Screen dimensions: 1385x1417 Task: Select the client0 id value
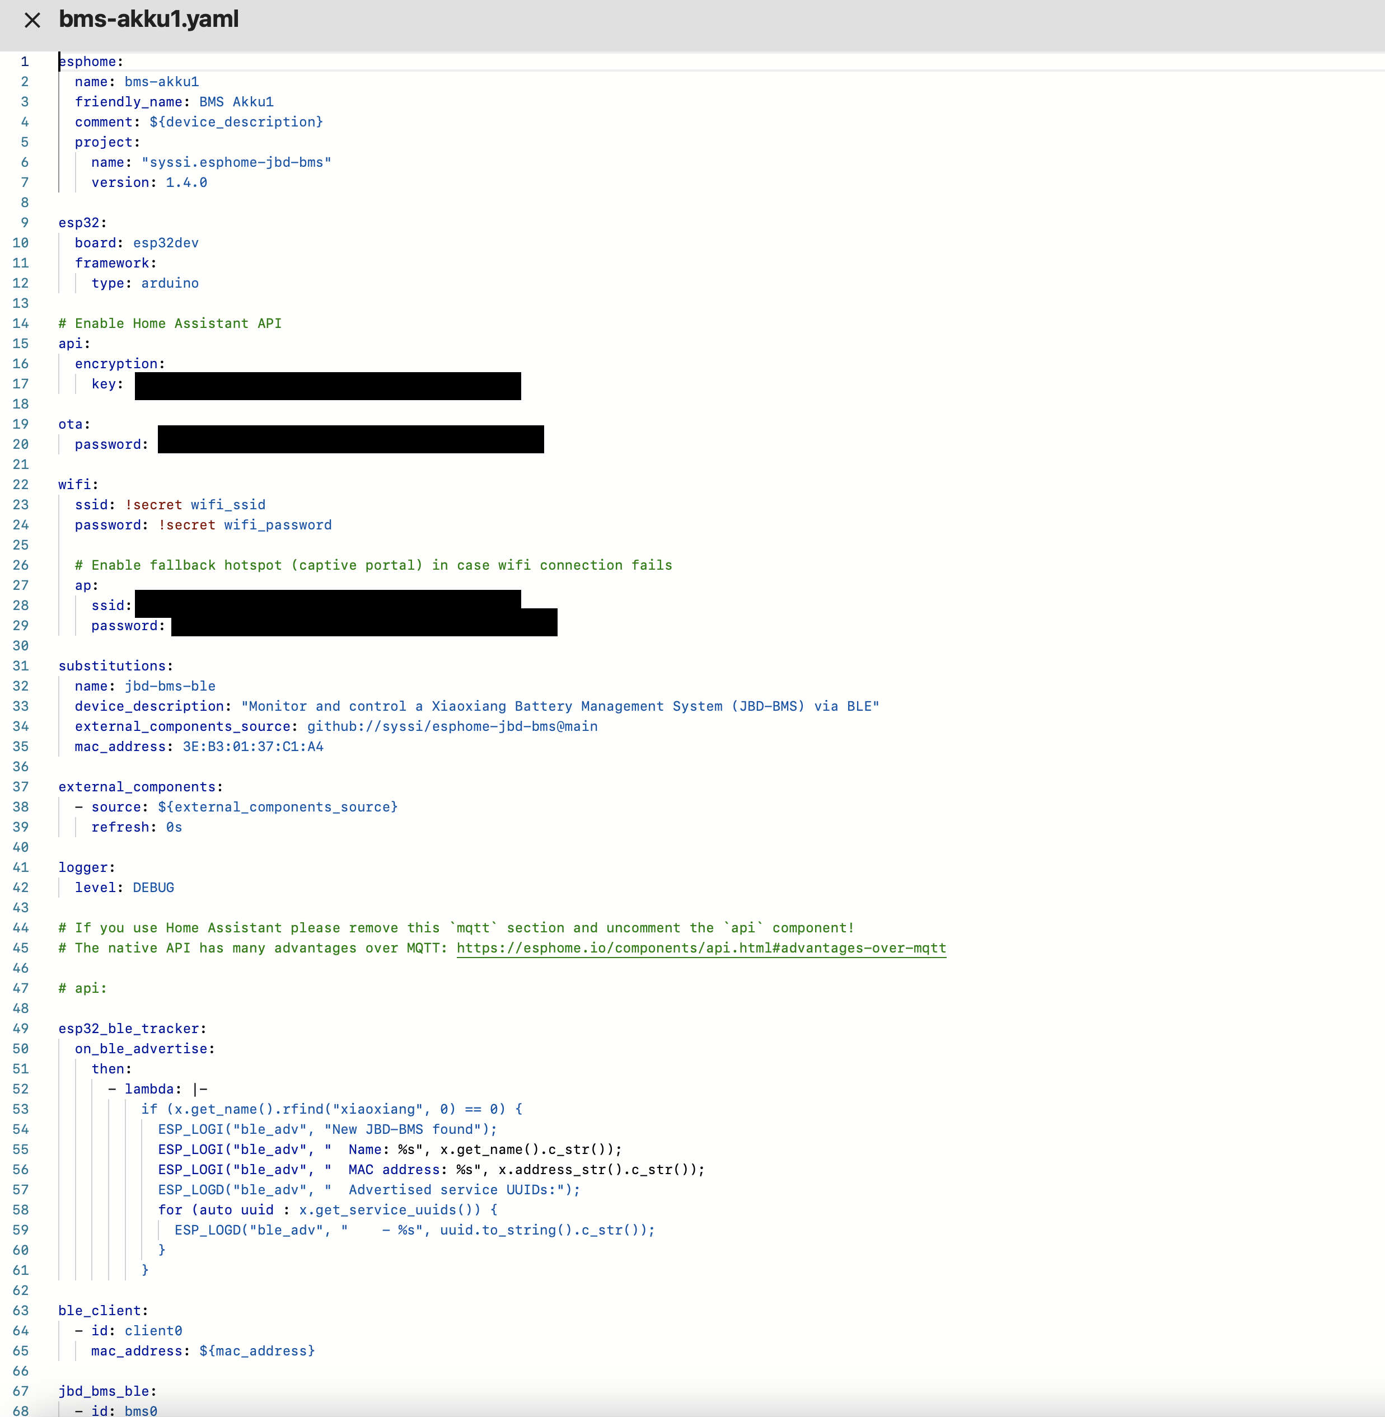153,1330
